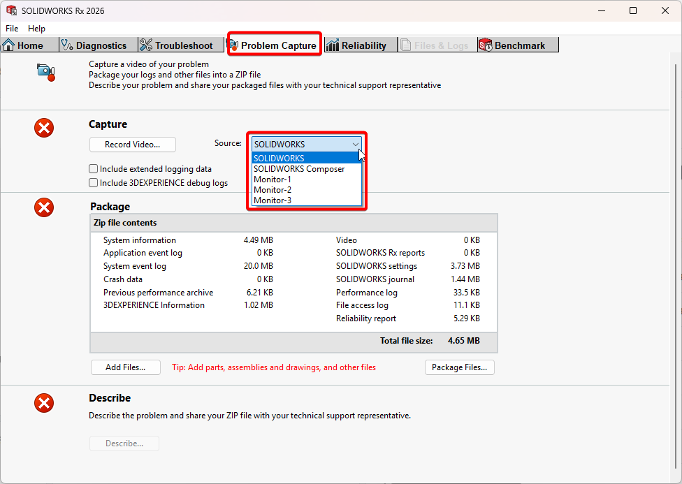Select the Problem Capture tab
The image size is (682, 484).
click(x=275, y=45)
